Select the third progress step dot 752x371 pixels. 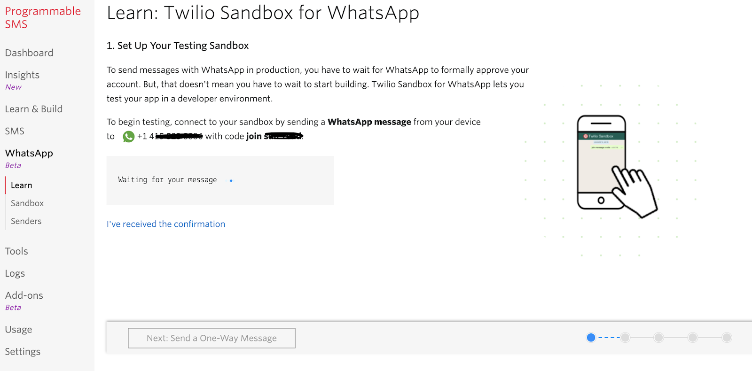click(659, 338)
